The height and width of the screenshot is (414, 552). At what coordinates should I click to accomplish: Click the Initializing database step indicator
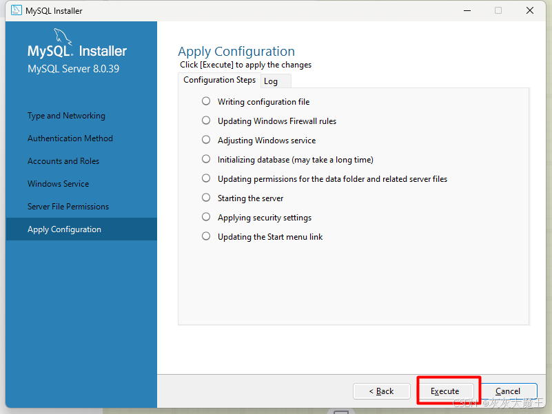206,159
